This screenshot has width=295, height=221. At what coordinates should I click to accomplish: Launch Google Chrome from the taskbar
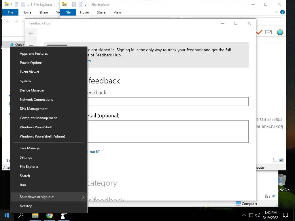(50, 216)
